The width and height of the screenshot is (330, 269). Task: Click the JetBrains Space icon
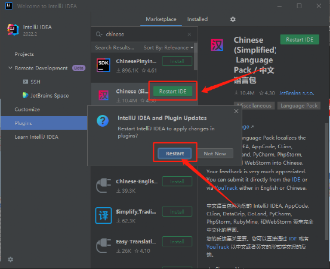click(x=26, y=95)
